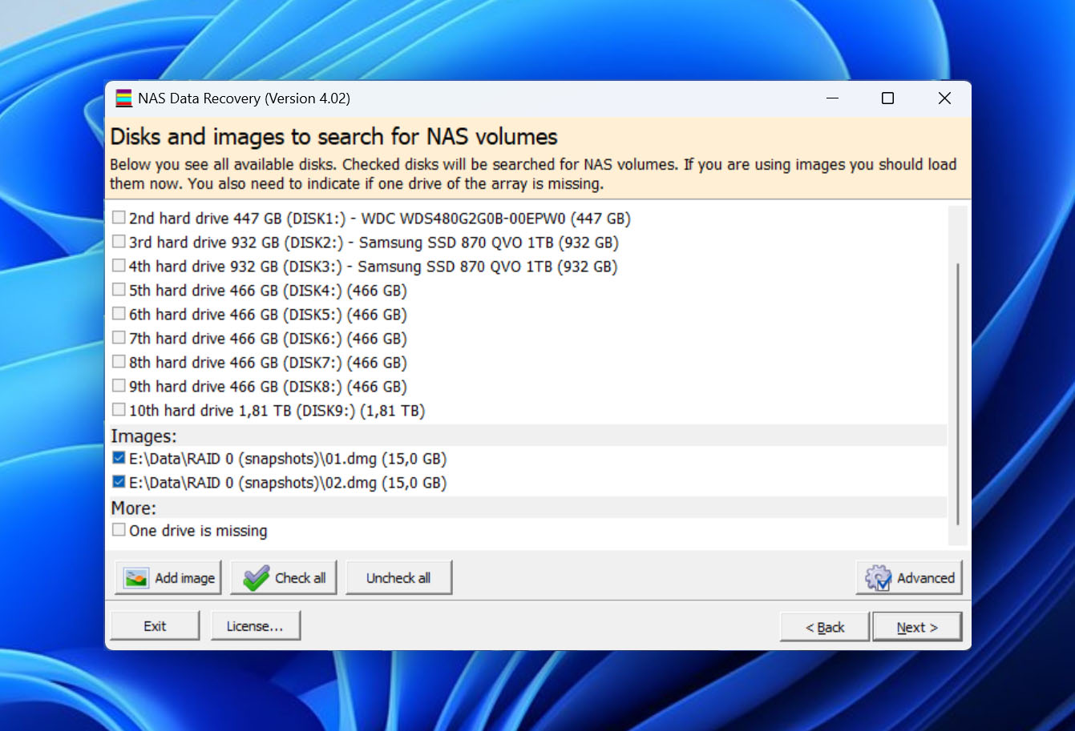Image resolution: width=1075 pixels, height=731 pixels.
Task: Proceed with the Next button
Action: (x=917, y=626)
